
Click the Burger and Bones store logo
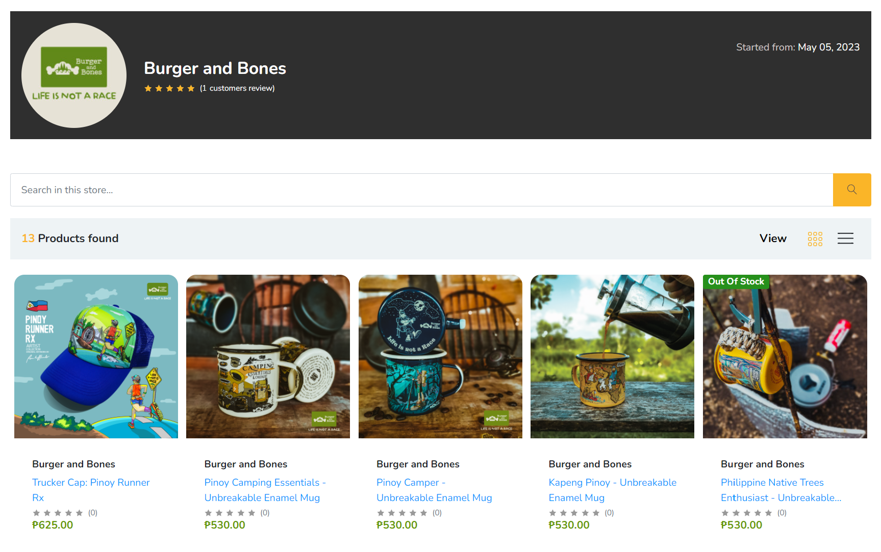pos(74,75)
